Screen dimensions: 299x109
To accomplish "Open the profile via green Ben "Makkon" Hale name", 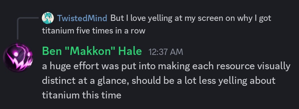I will [x=92, y=51].
